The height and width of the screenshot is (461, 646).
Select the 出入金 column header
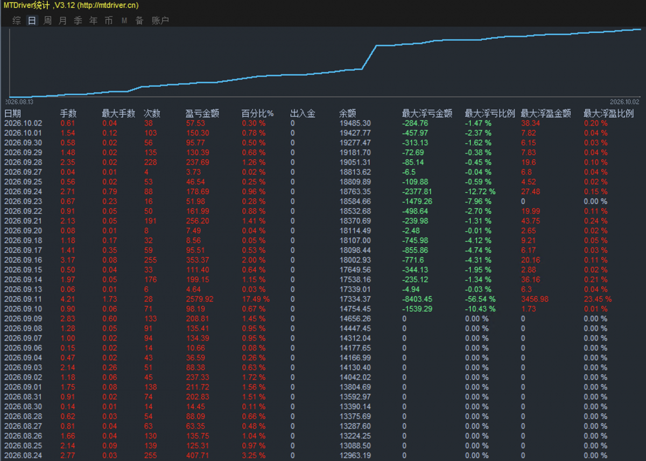[303, 114]
